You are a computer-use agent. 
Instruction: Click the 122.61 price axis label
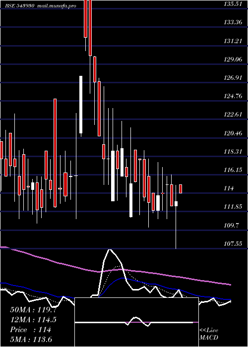[x=233, y=115]
